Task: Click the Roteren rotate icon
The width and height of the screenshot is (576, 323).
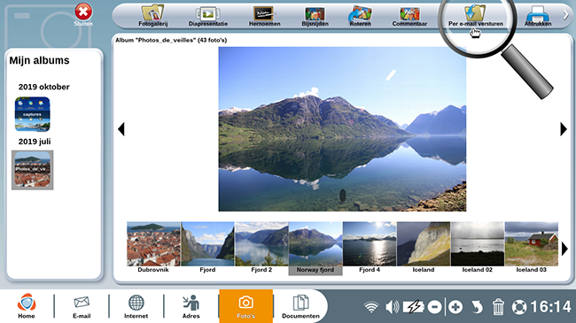Action: [360, 16]
